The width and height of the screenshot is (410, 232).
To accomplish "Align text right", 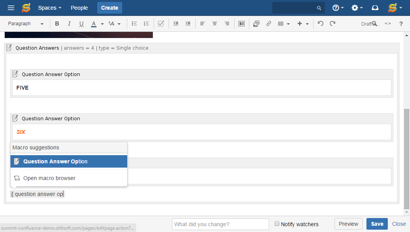I will (227, 24).
